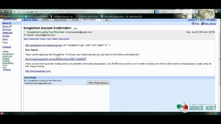This screenshot has width=221, height=124.
Task: Open Inbox (1) folder
Action: (7, 23)
